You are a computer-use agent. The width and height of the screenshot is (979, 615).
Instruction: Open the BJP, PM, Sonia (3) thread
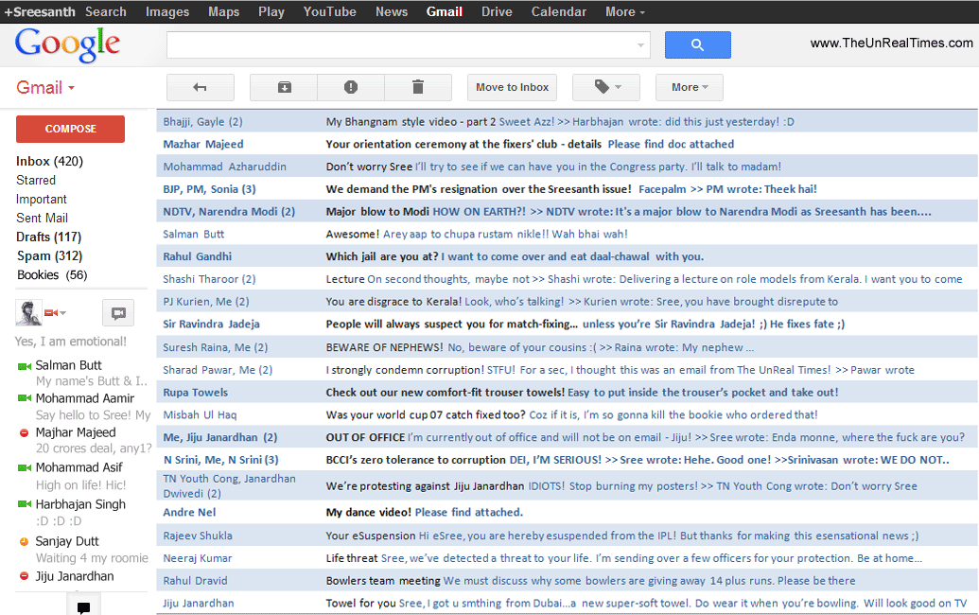[x=567, y=189]
